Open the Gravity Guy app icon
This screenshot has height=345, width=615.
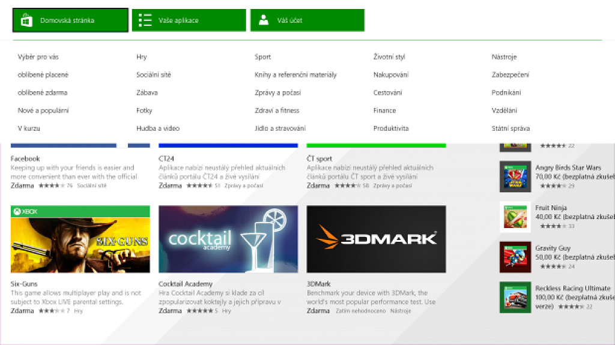tap(515, 257)
